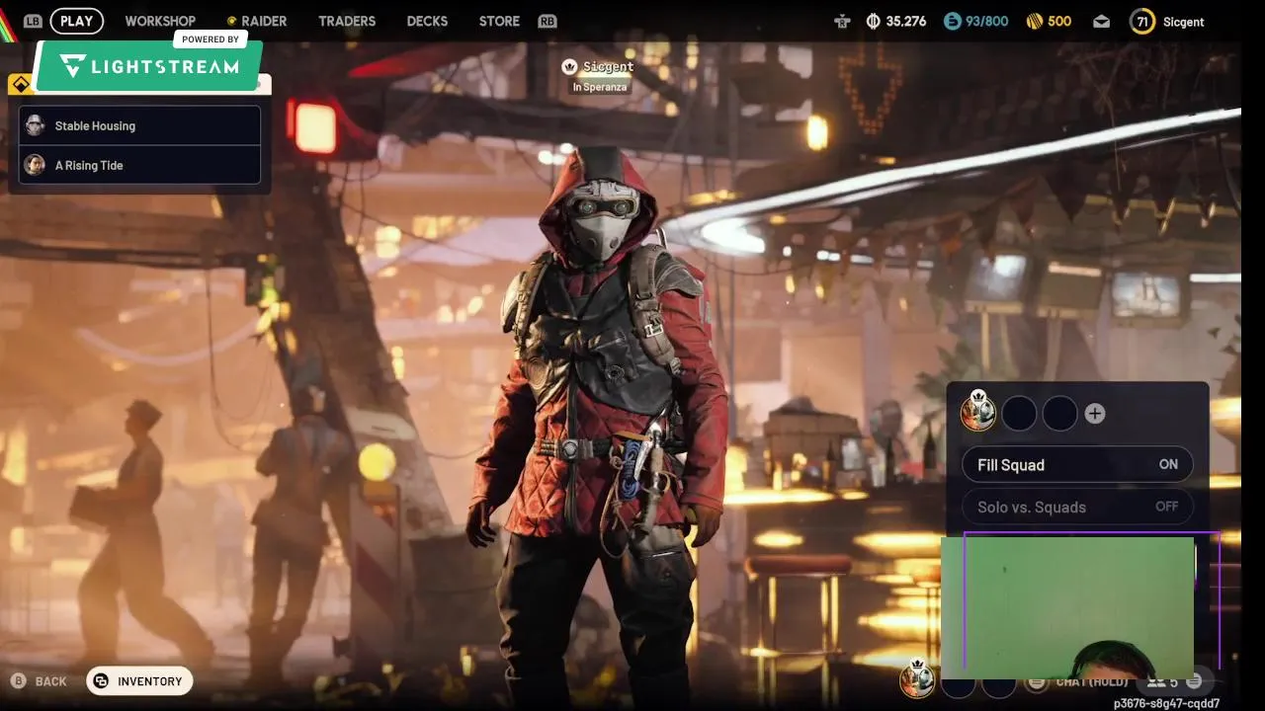Open the DECKS tab
This screenshot has width=1265, height=711.
tap(427, 21)
